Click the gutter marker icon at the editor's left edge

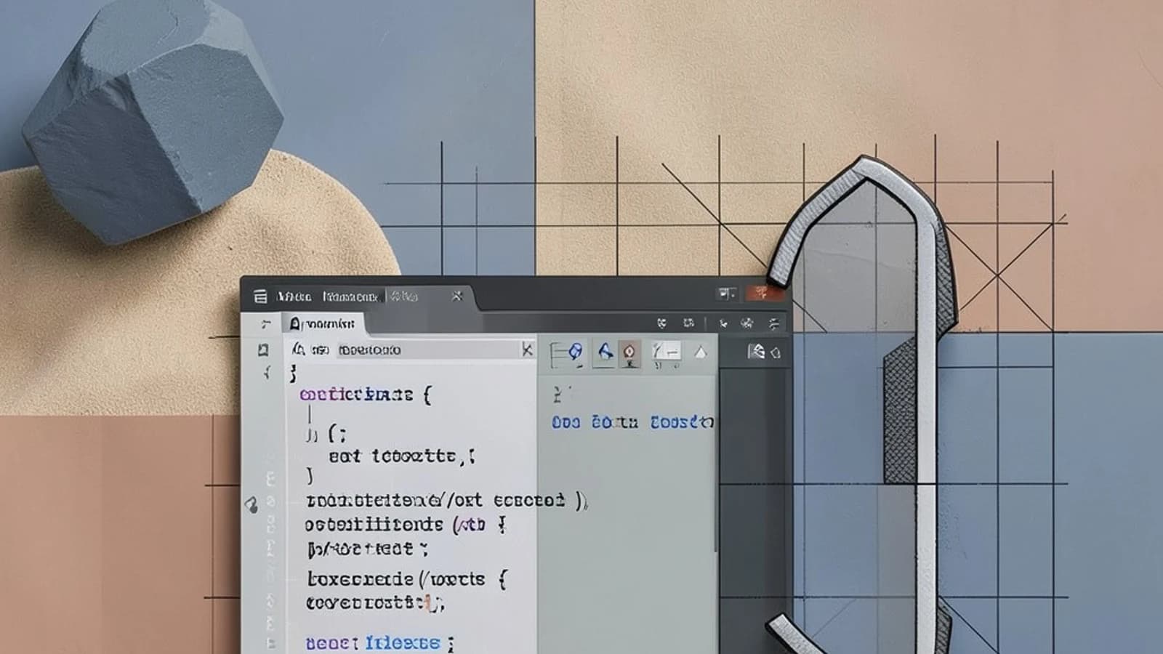click(251, 504)
